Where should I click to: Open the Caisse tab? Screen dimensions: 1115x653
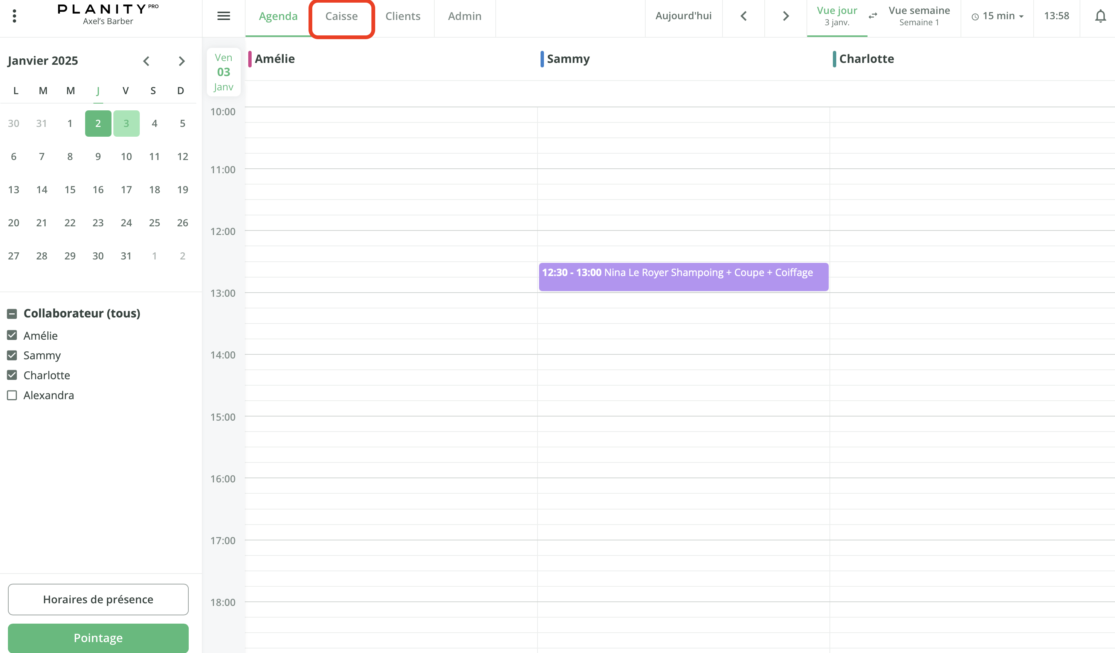(341, 16)
